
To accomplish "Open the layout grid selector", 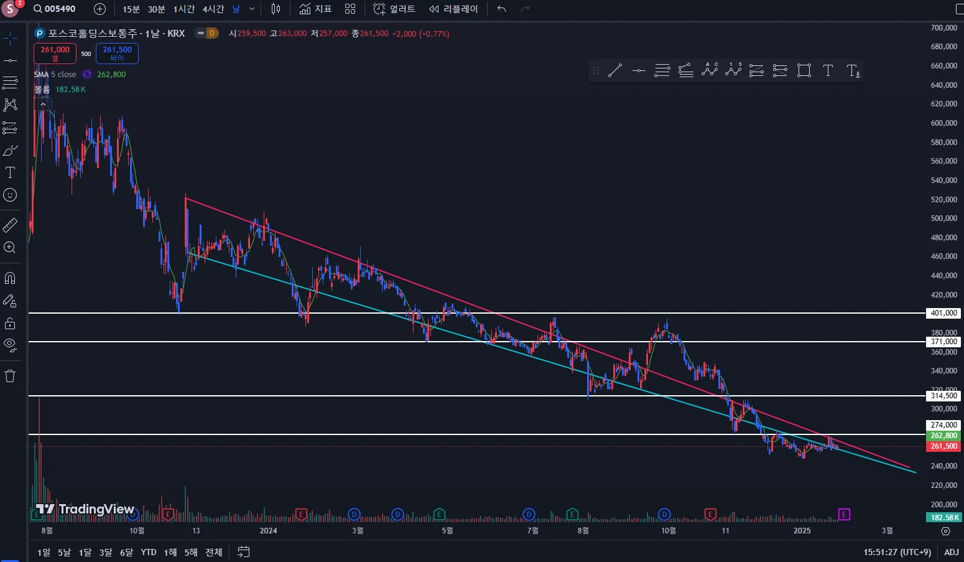I will (350, 9).
